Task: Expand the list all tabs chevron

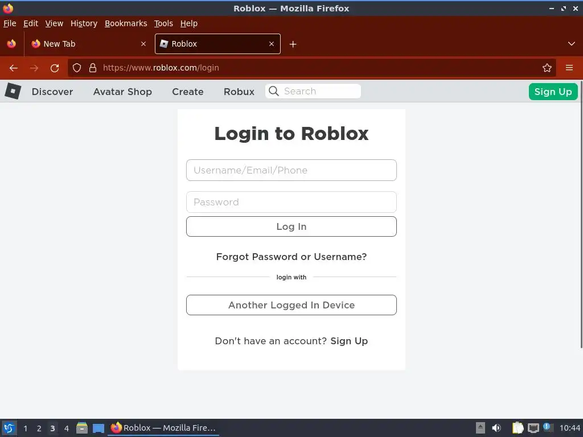Action: coord(572,44)
